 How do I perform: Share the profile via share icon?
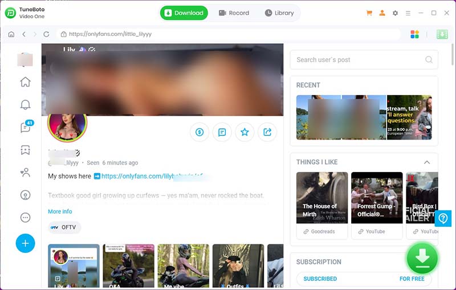pyautogui.click(x=267, y=132)
